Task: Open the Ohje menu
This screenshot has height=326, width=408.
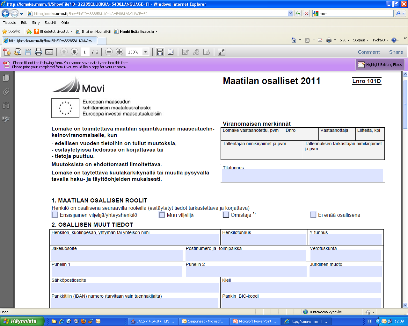Action: click(x=65, y=23)
